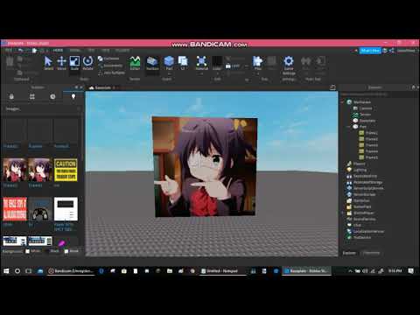Screen dimensions: 420x315
Task: Toggle the Toolbox panel button
Action: point(152,63)
